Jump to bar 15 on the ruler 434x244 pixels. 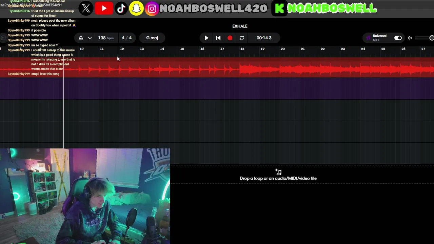(182, 49)
